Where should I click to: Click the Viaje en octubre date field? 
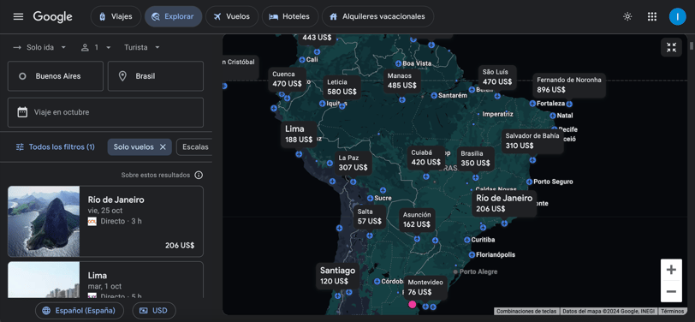(105, 113)
